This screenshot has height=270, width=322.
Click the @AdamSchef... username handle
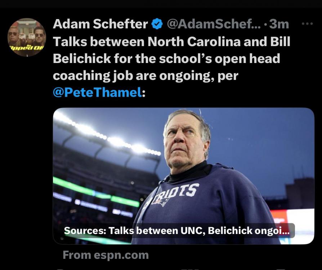[x=214, y=24]
